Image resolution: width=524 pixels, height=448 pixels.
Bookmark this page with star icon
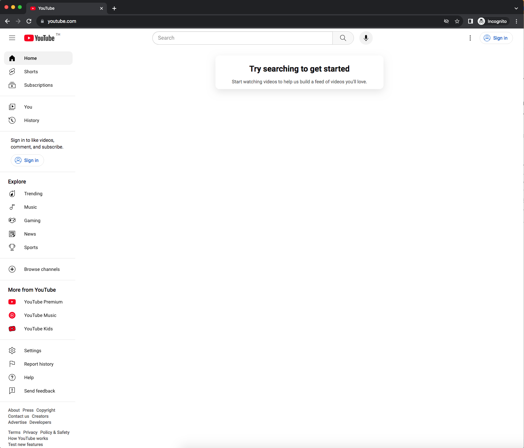[x=457, y=21]
